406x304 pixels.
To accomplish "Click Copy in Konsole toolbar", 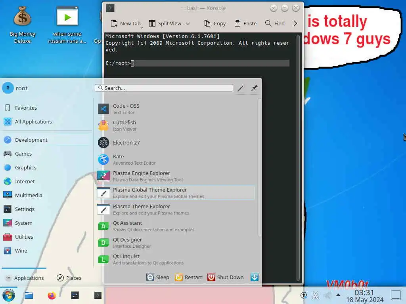I will [215, 23].
